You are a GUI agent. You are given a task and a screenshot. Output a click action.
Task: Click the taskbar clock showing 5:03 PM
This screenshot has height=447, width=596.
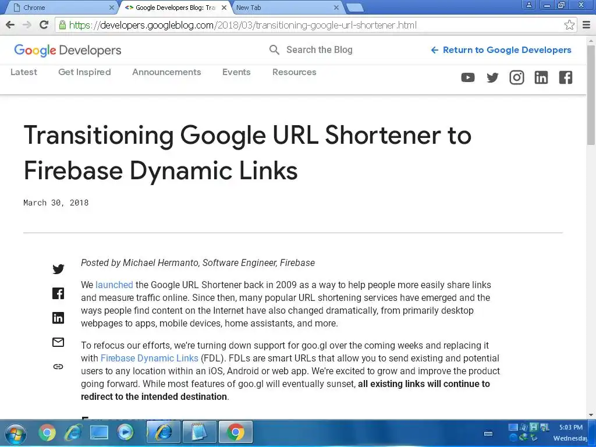[x=570, y=427]
